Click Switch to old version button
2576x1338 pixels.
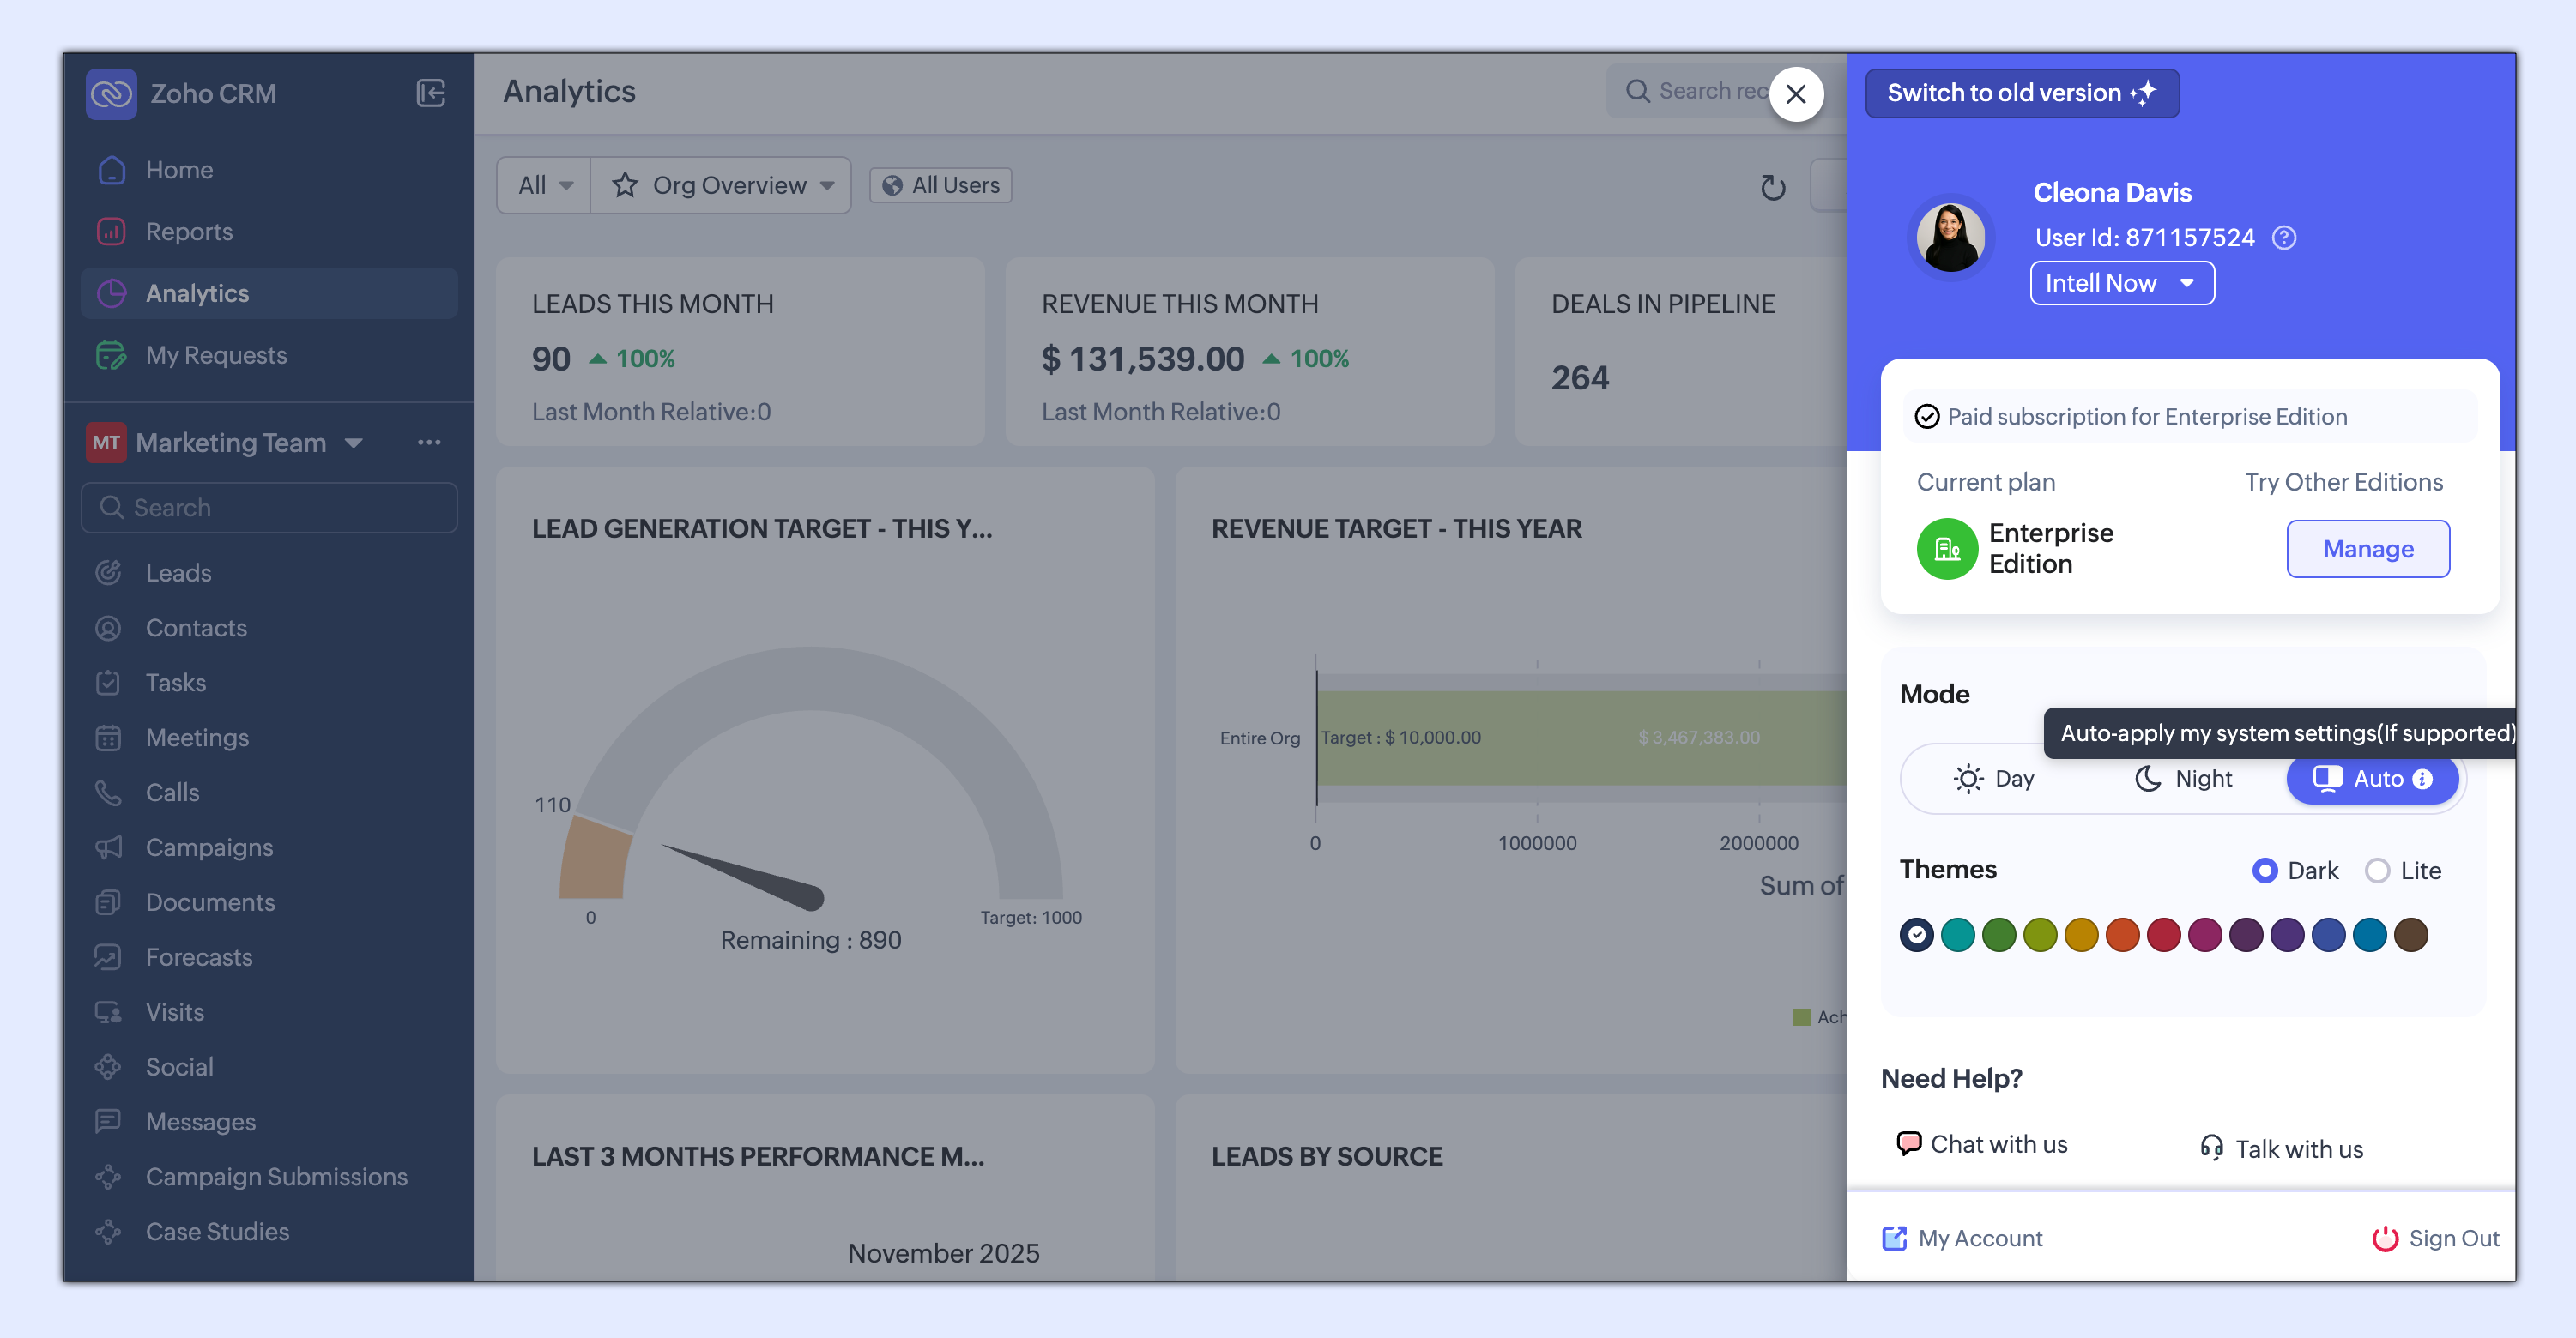tap(2021, 94)
